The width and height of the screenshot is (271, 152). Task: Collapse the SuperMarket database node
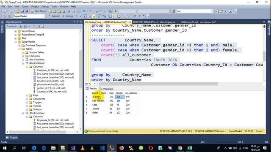click(x=16, y=42)
